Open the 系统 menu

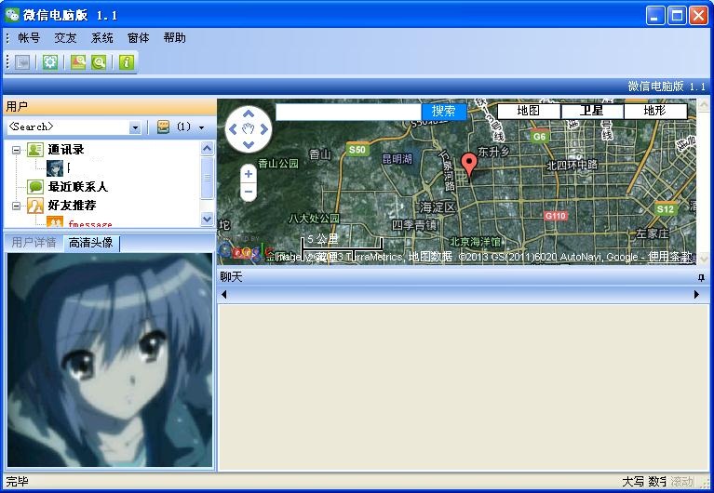pos(101,38)
